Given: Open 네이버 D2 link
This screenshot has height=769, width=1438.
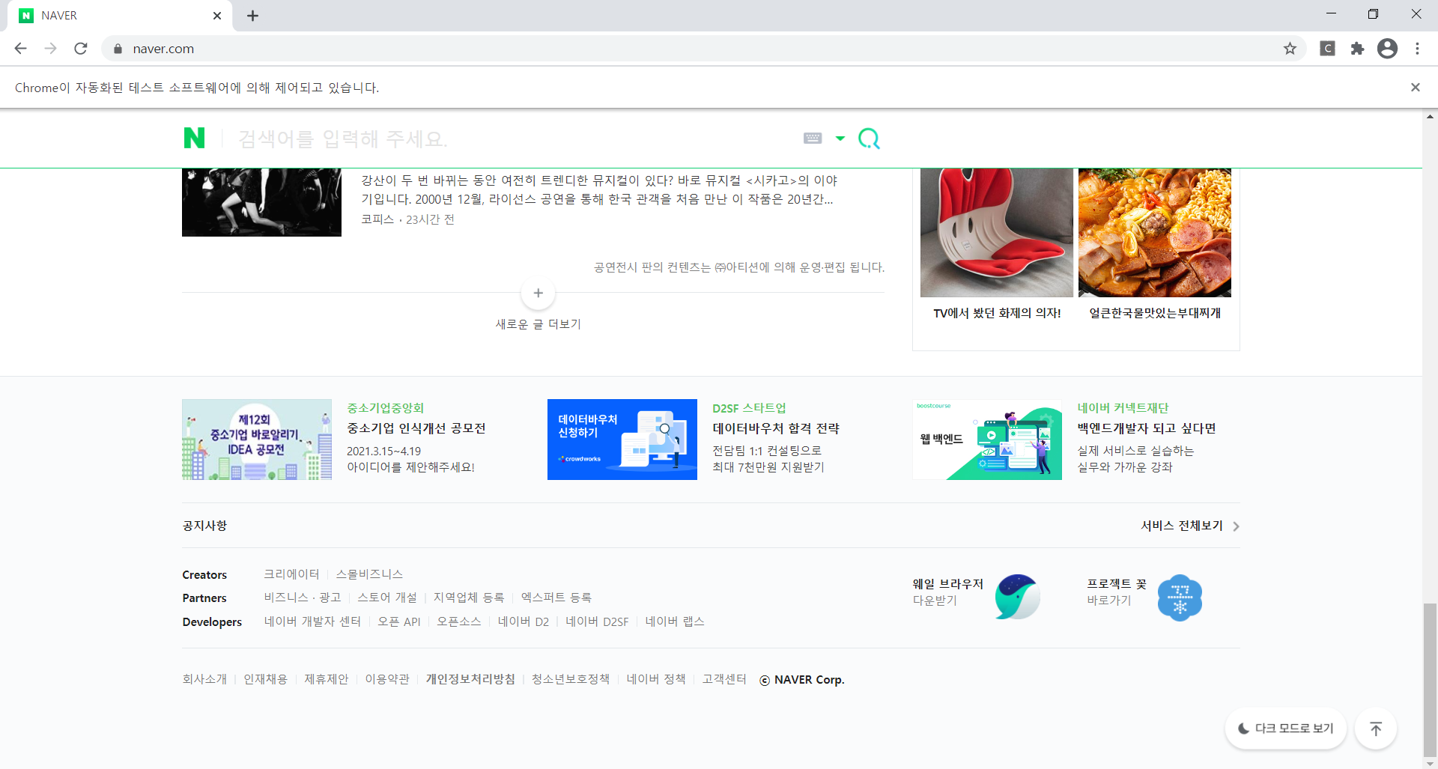Looking at the screenshot, I should 524,621.
